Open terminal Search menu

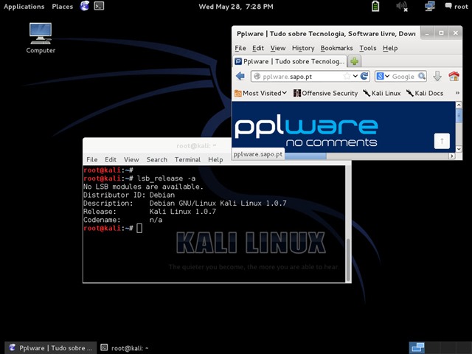coord(156,159)
